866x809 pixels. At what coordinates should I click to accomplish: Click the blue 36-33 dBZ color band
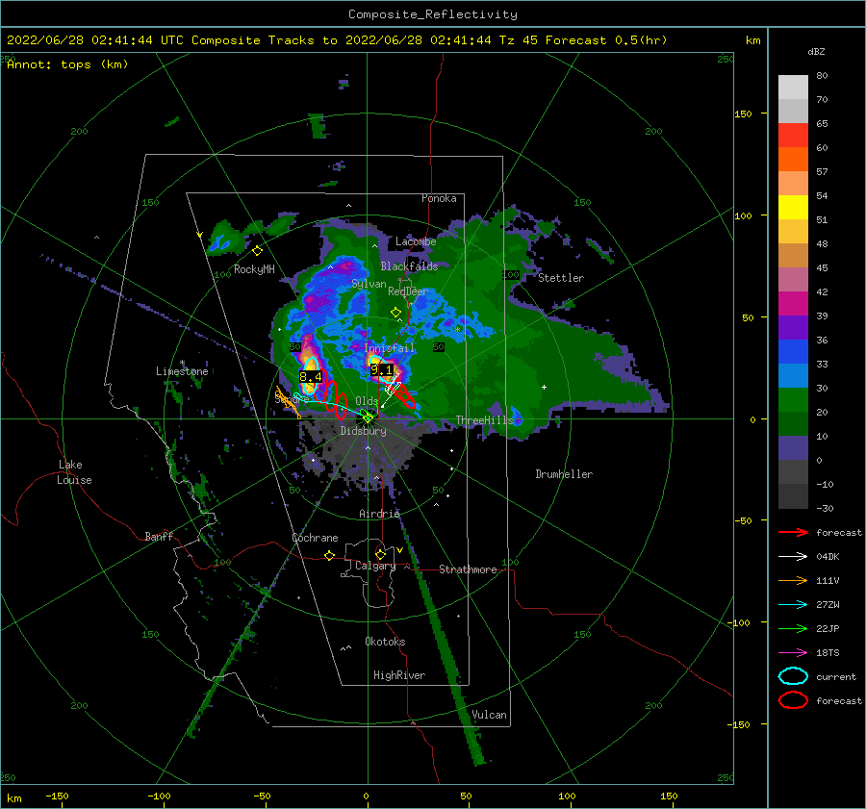pyautogui.click(x=793, y=351)
